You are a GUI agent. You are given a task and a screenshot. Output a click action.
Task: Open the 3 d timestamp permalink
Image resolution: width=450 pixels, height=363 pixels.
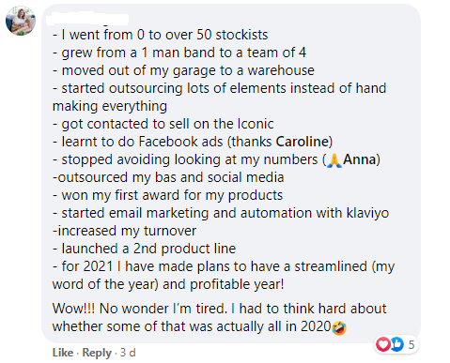pos(128,353)
